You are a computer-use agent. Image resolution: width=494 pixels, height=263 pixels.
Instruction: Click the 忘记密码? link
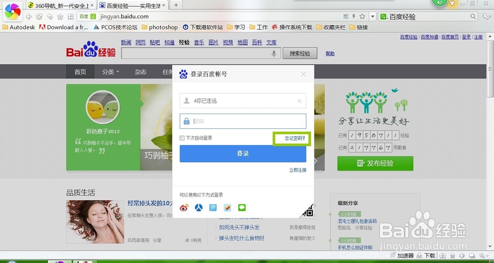pyautogui.click(x=295, y=138)
